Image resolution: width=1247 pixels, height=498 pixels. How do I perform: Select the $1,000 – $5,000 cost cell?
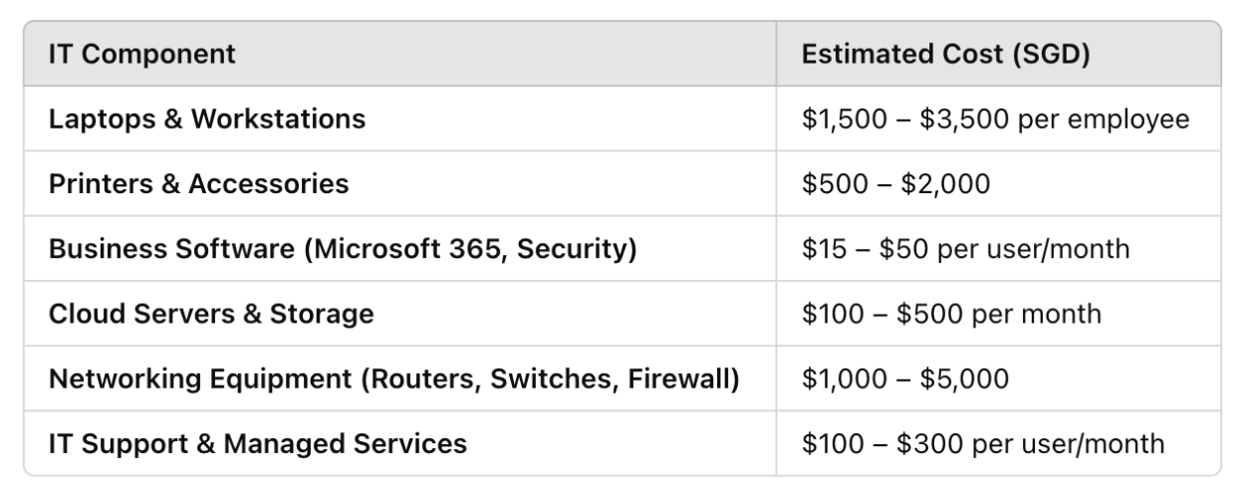tap(904, 378)
